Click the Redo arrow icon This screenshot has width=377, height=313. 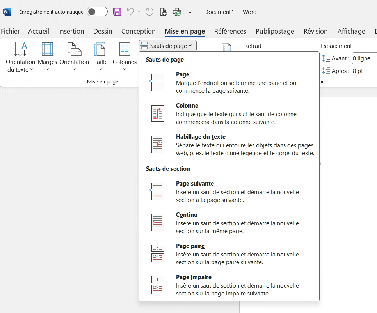coord(149,12)
